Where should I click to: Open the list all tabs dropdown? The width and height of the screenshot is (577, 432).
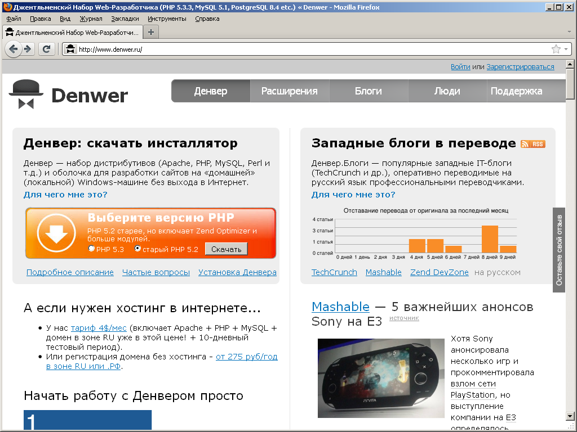tap(569, 32)
